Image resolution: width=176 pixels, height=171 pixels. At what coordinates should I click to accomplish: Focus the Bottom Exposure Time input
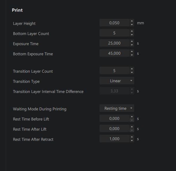pos(114,53)
